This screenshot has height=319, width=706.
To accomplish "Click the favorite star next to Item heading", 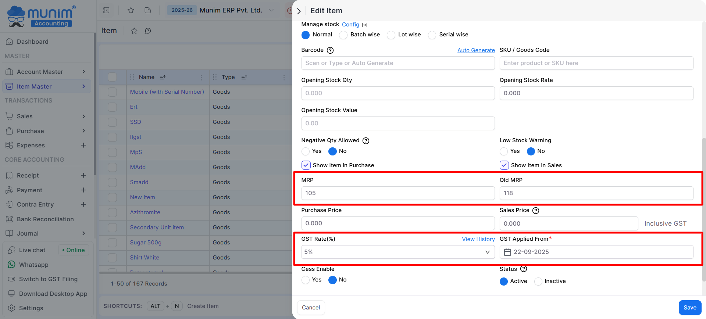I will 134,31.
